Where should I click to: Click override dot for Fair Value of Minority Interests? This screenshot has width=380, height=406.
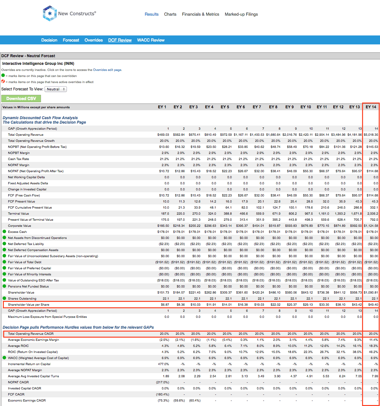[x=4, y=274]
